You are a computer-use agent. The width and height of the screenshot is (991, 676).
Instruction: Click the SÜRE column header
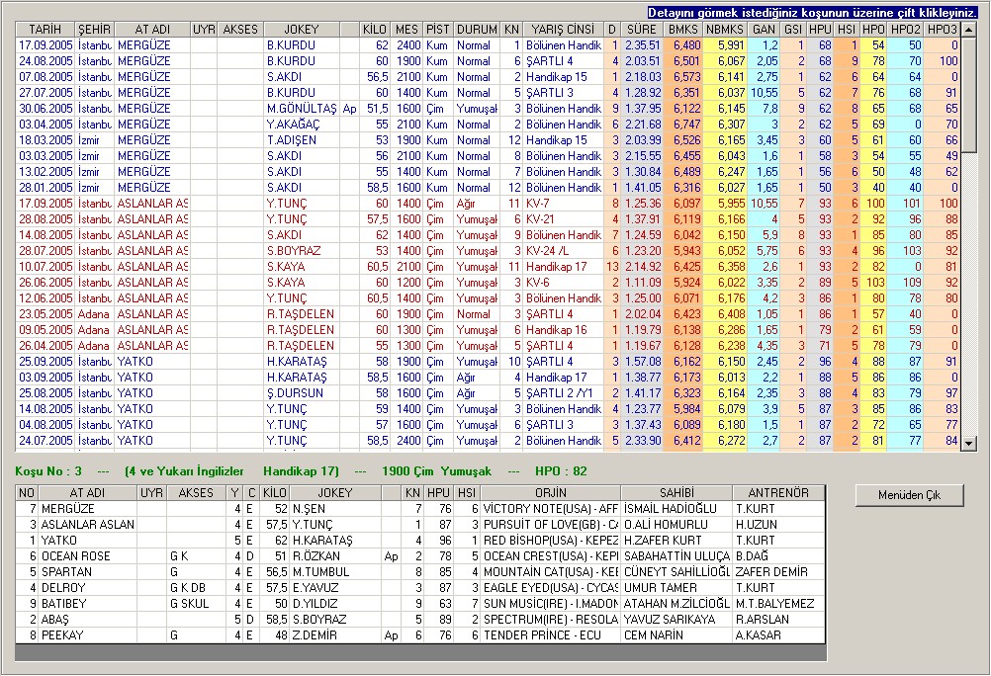(x=642, y=30)
